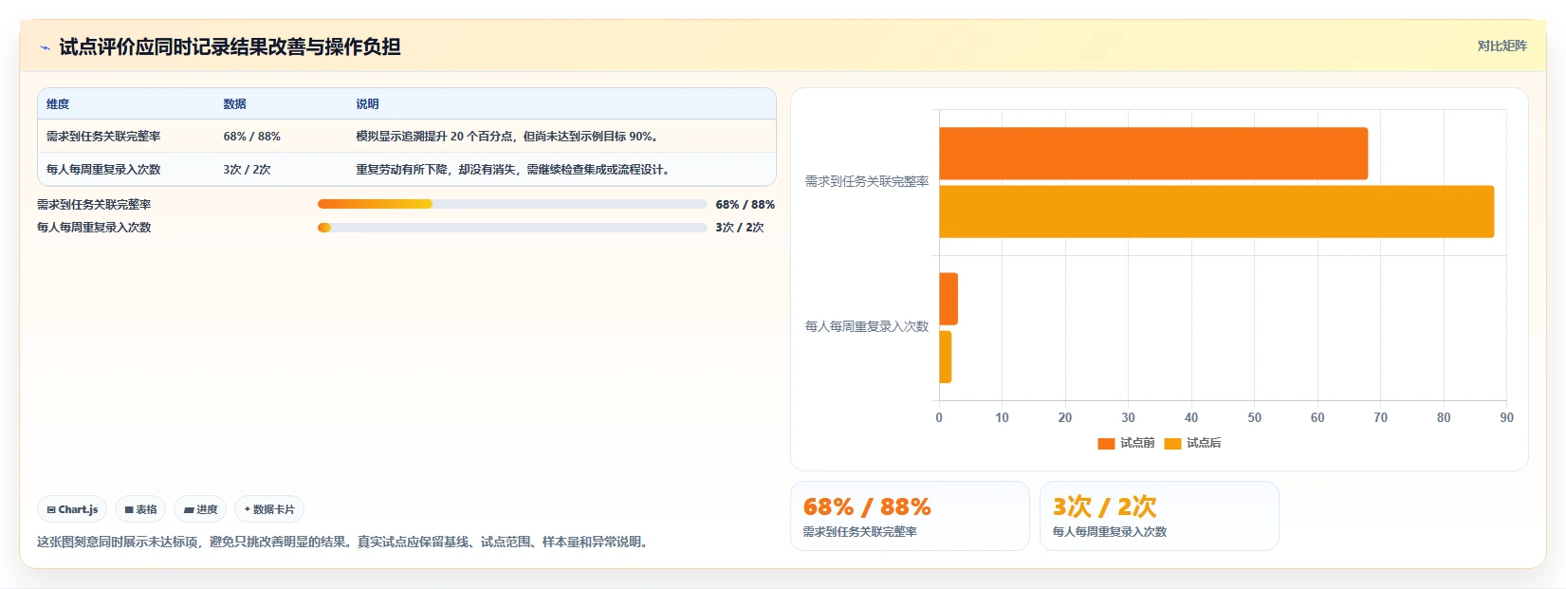Click the 表格 chip

[140, 509]
